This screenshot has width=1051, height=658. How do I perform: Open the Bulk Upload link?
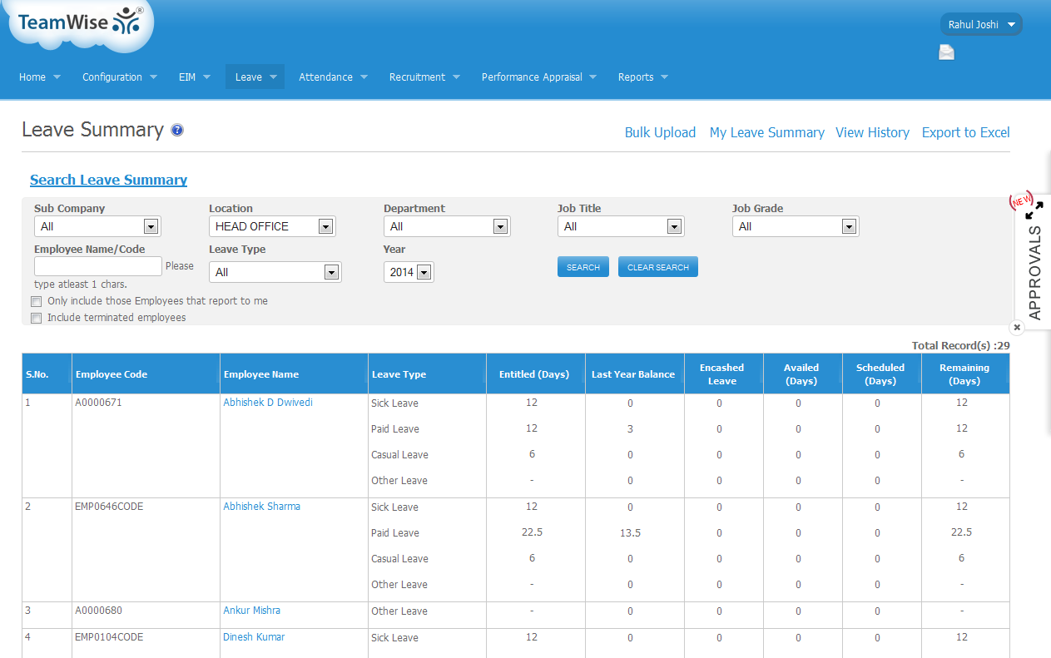660,132
